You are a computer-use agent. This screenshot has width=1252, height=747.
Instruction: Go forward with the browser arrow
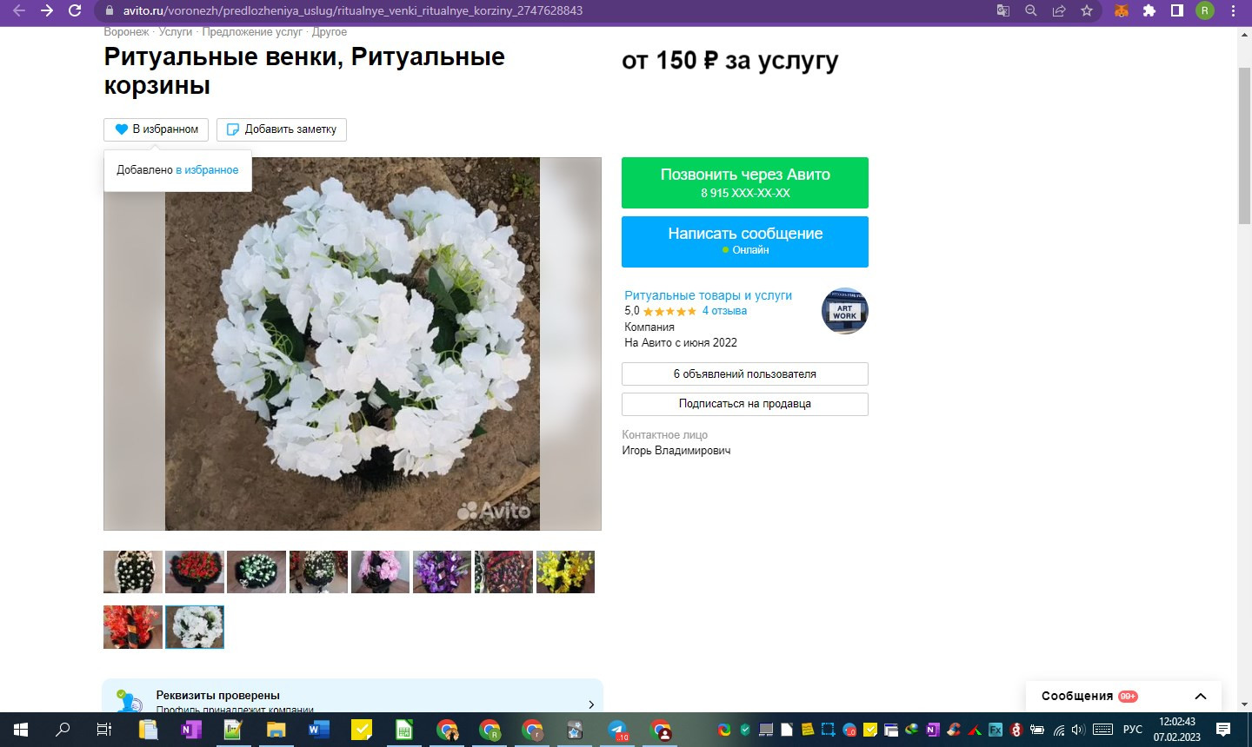47,10
